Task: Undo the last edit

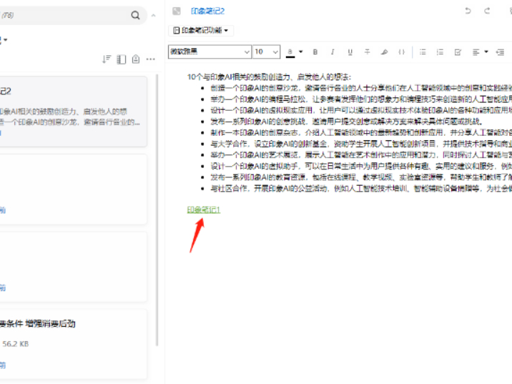Action: click(x=468, y=11)
